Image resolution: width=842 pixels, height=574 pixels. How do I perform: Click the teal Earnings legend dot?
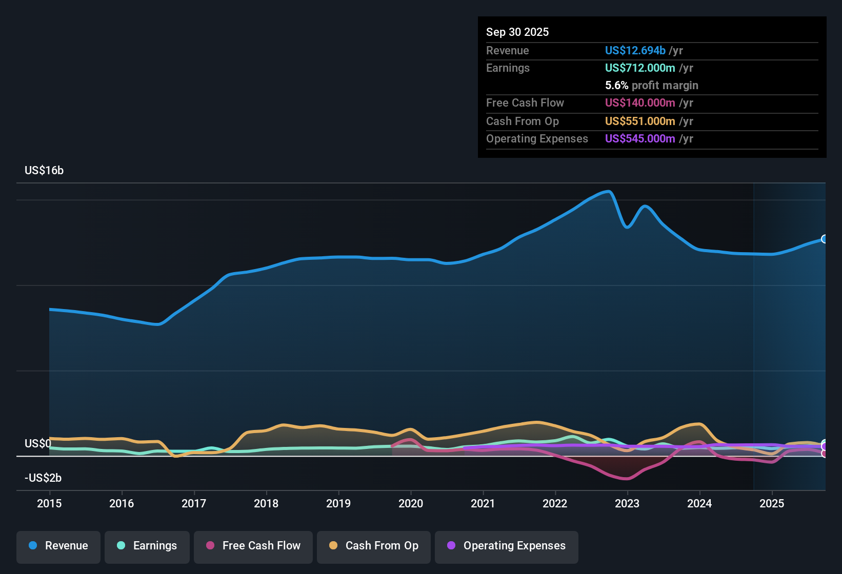pos(121,546)
